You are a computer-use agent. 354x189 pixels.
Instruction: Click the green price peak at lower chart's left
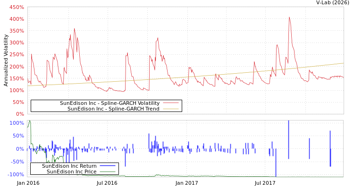point(30,121)
